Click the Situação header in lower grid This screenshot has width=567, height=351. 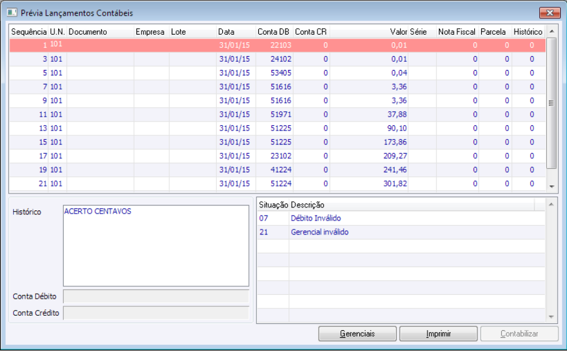pos(273,205)
